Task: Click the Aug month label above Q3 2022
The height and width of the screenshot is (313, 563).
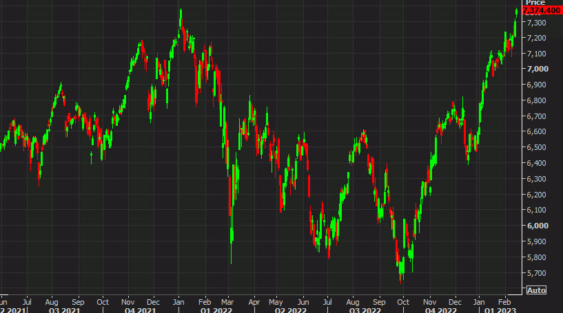Action: point(353,302)
